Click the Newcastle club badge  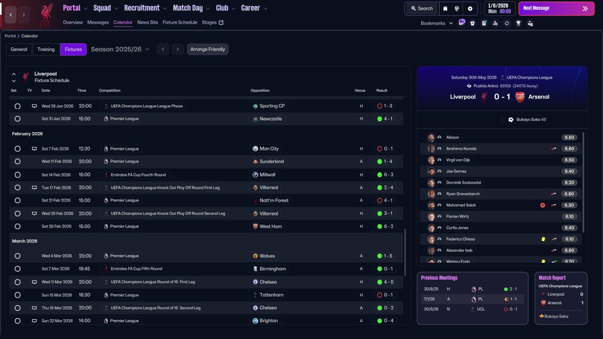[255, 119]
